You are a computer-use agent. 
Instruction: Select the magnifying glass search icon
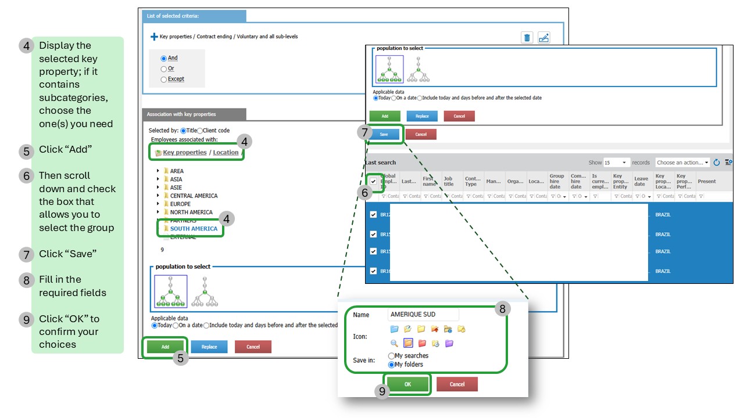[x=394, y=343]
